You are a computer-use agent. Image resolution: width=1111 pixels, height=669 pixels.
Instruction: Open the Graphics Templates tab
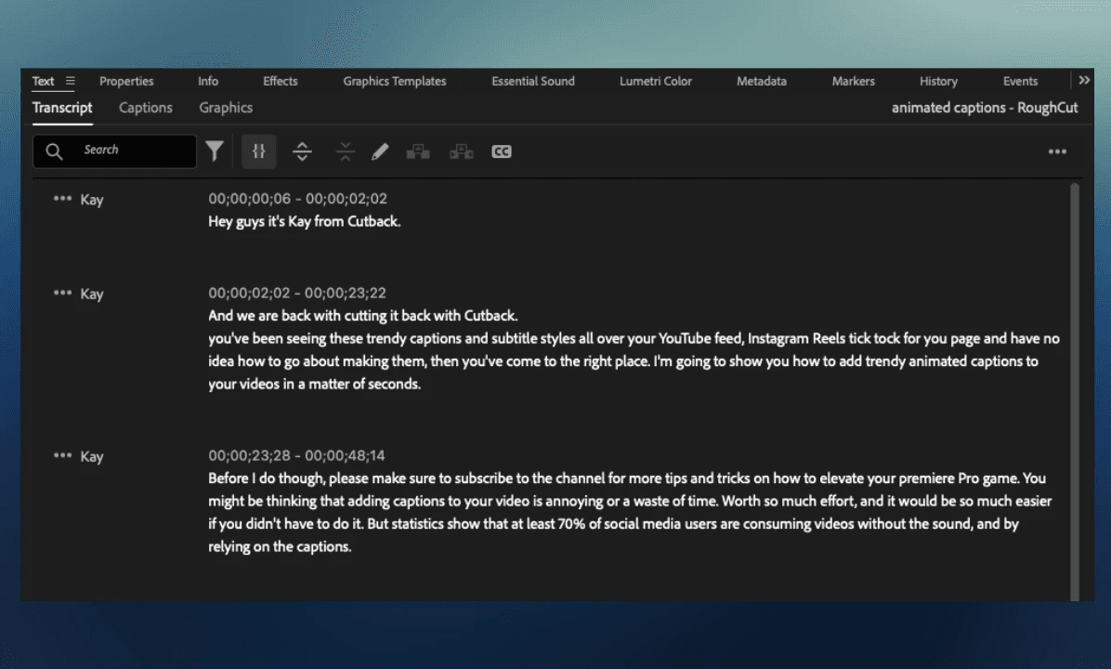click(x=395, y=81)
